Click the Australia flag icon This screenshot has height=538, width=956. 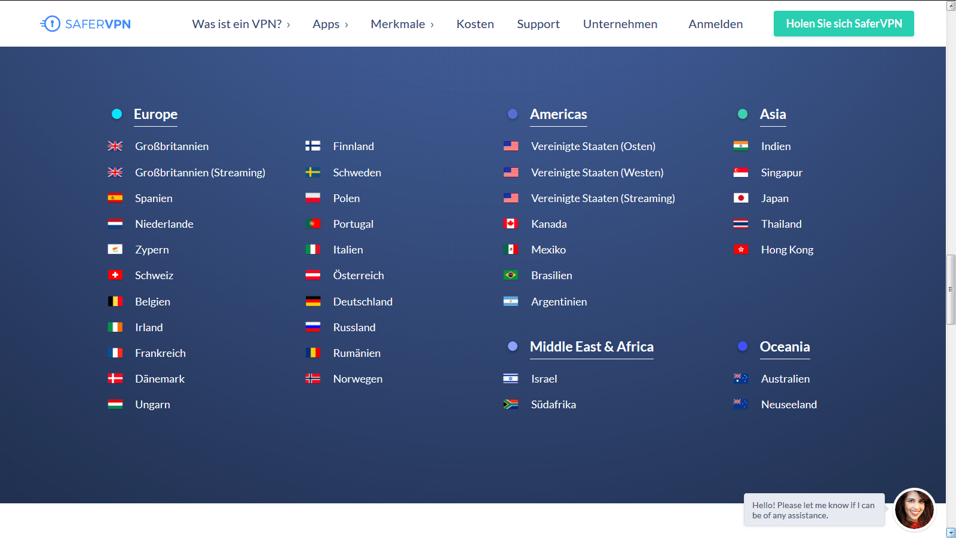(x=741, y=378)
